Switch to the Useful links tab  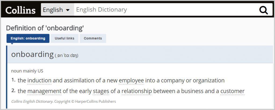[64, 38]
